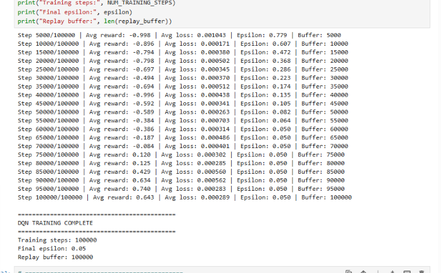Click the "Replay buffer: 100000" summary line

click(55, 257)
